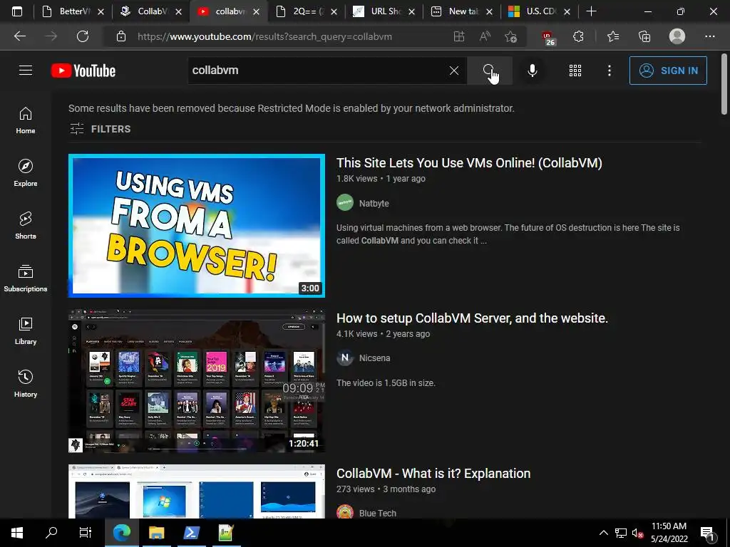Visit the Natbyte channel name
Image resolution: width=730 pixels, height=547 pixels.
point(374,203)
